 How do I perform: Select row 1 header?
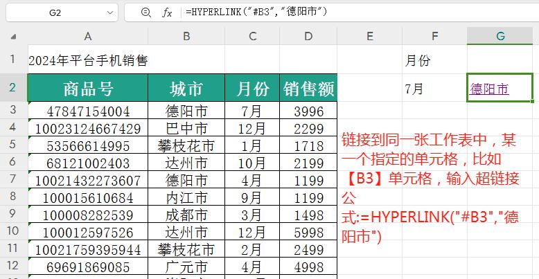coord(13,59)
